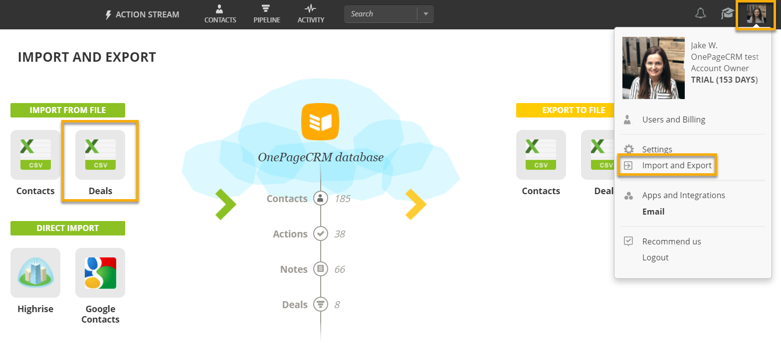Open the Action Stream view

[x=142, y=15]
